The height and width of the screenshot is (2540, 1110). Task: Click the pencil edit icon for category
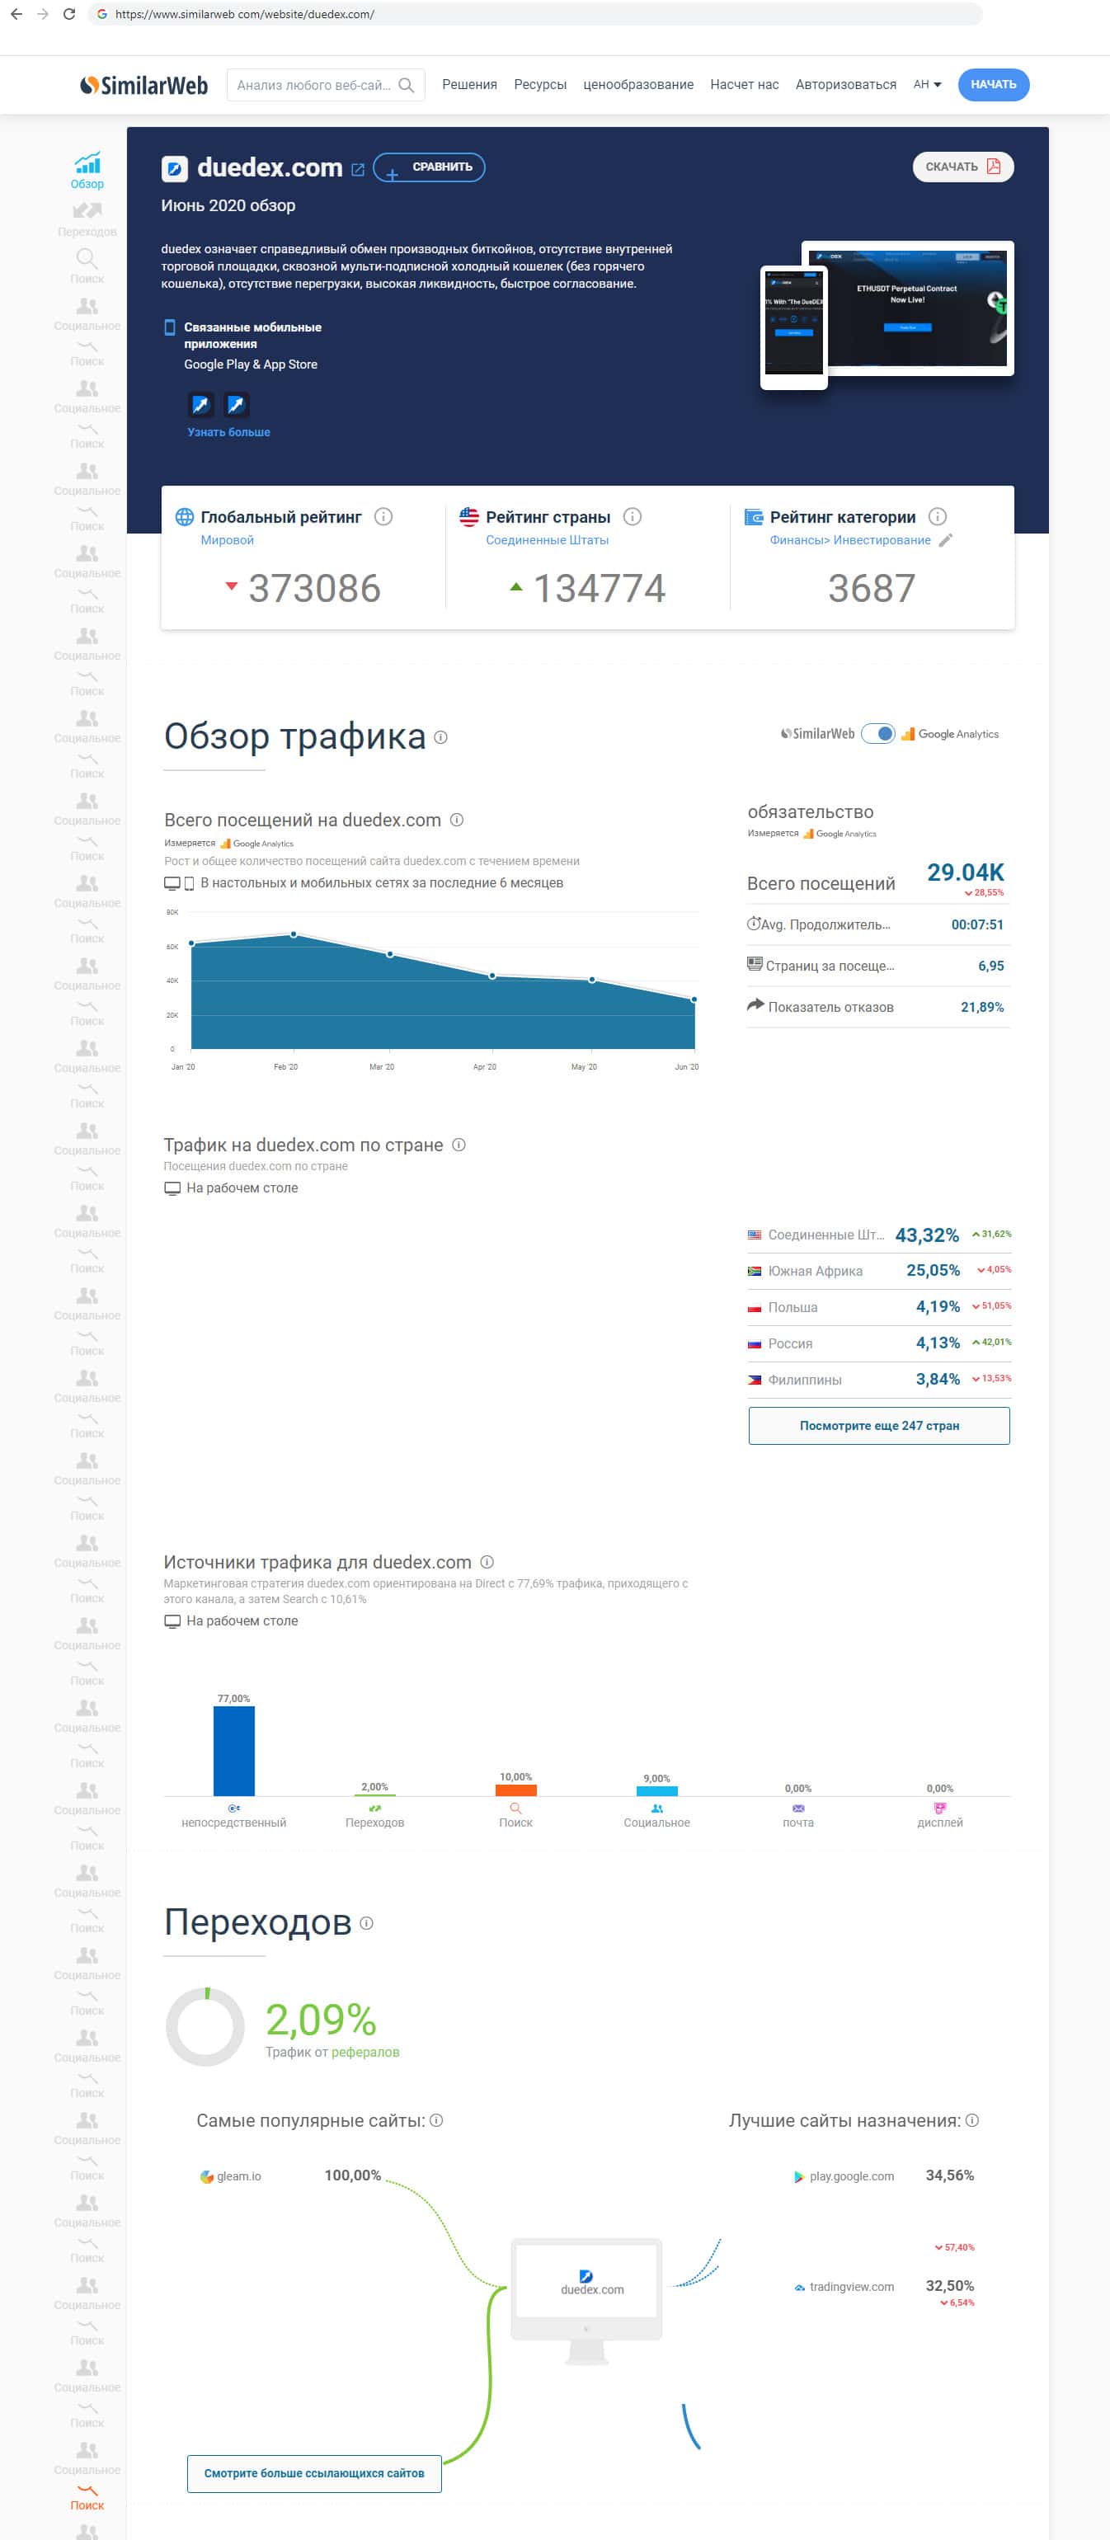point(945,540)
